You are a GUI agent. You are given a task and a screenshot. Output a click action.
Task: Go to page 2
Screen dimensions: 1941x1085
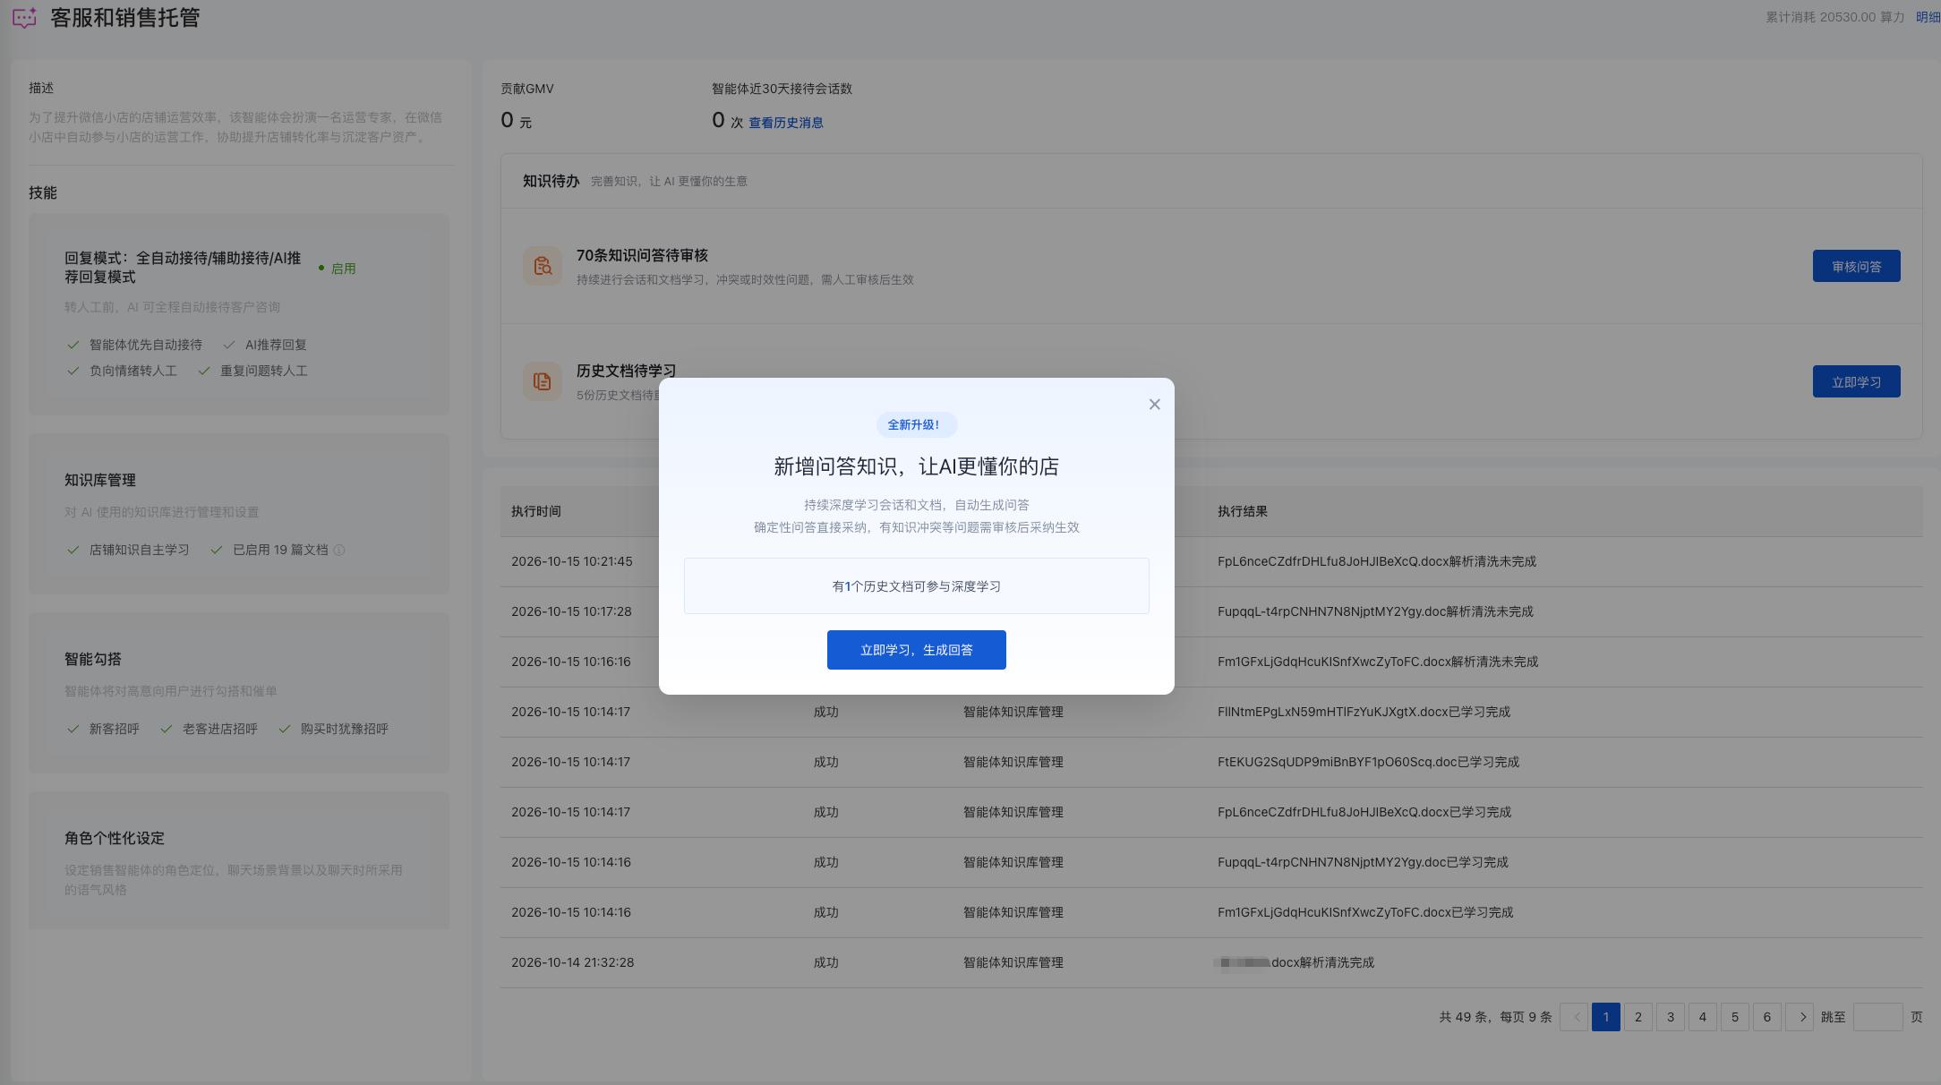coord(1637,1017)
